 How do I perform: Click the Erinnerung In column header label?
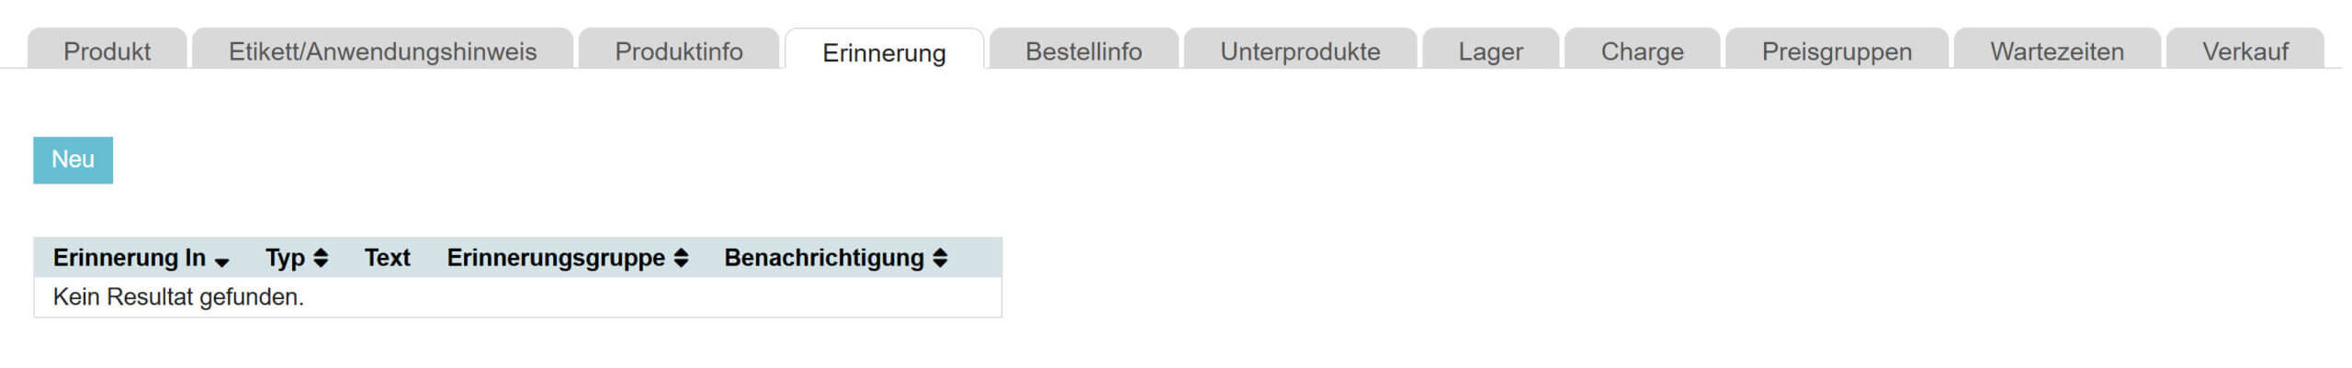pyautogui.click(x=129, y=258)
